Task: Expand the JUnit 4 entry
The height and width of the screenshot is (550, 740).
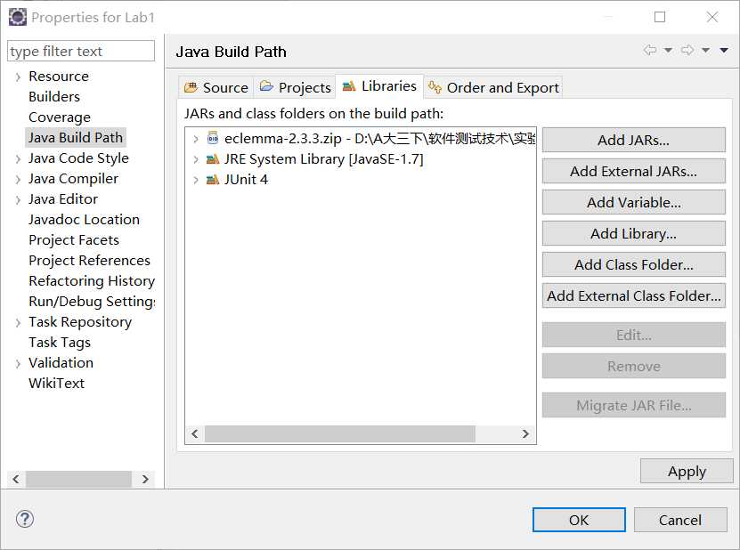Action: (196, 180)
